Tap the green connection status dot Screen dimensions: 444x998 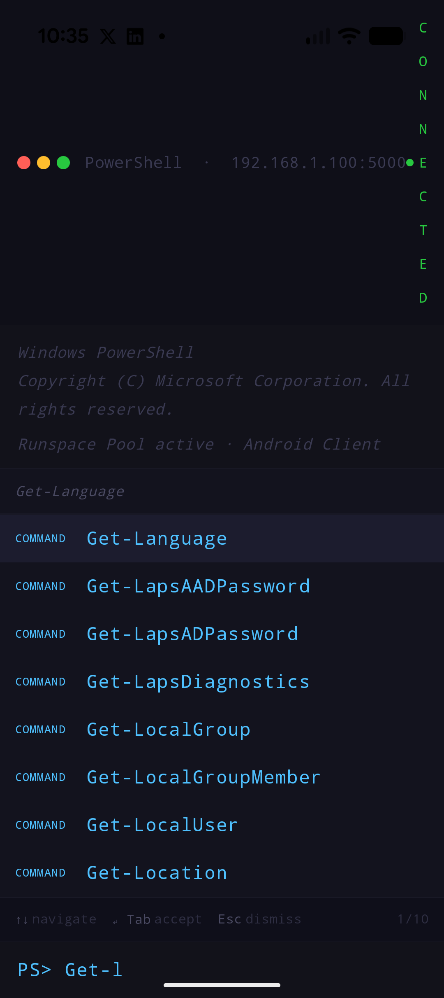[409, 163]
